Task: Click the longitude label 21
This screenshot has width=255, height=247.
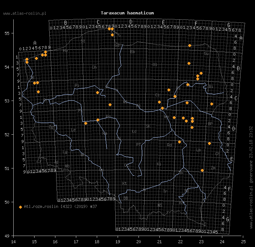Action: [159, 242]
